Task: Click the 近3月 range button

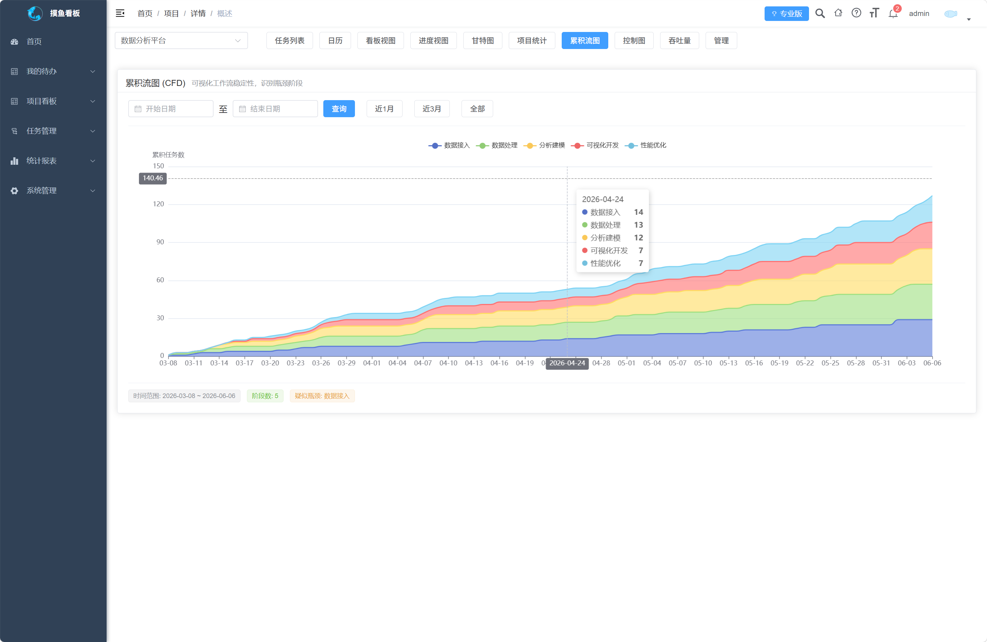Action: [432, 109]
